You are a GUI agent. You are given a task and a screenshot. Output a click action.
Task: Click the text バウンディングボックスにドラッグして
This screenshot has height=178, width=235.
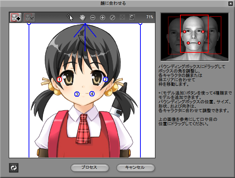[192, 66]
